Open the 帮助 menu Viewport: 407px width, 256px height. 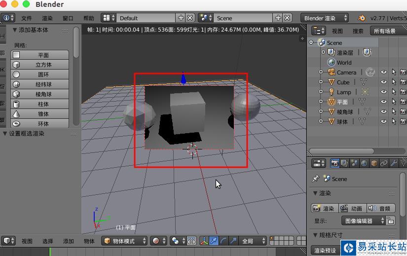88,18
